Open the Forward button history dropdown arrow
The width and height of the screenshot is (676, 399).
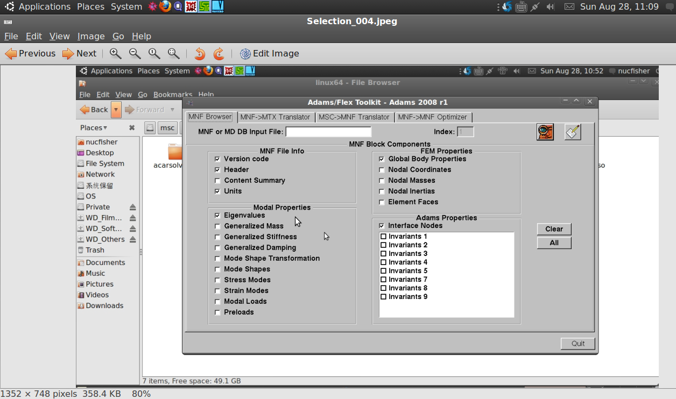[172, 110]
